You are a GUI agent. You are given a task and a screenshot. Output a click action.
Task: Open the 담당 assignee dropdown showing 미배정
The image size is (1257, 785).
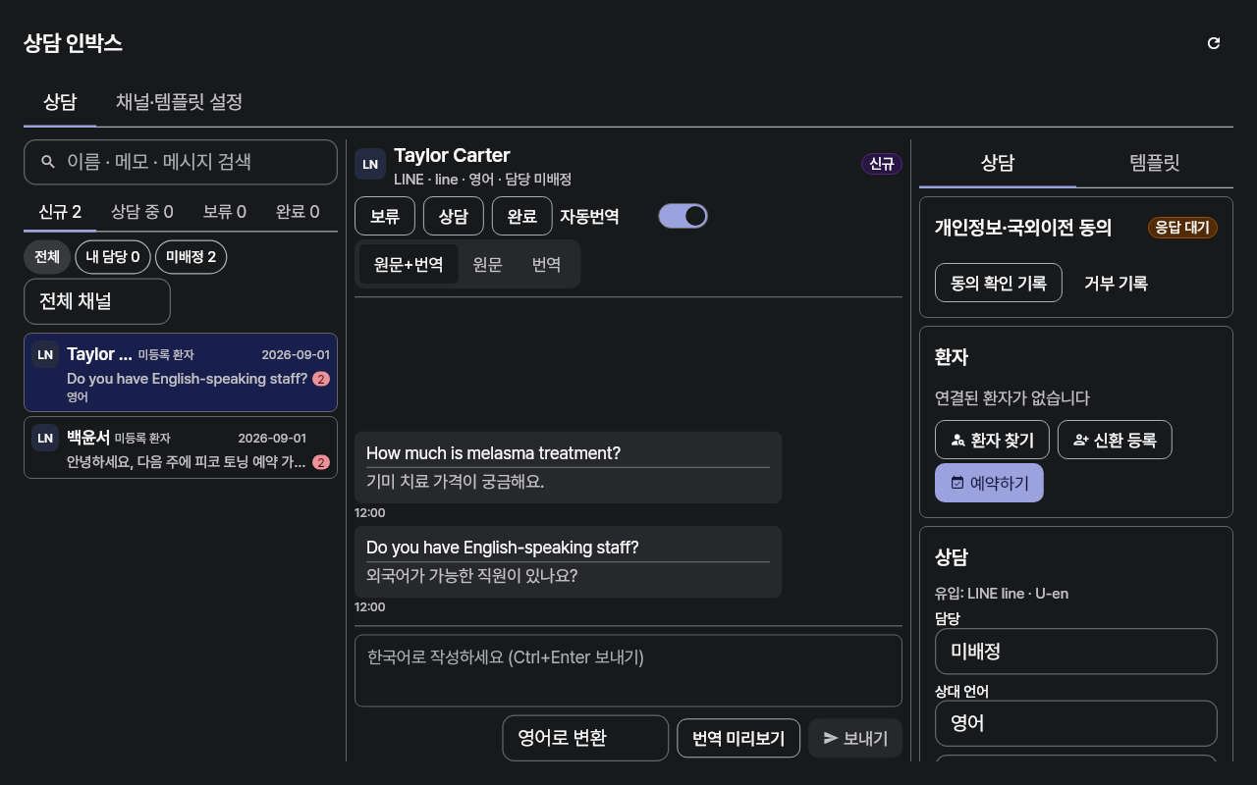1076,652
